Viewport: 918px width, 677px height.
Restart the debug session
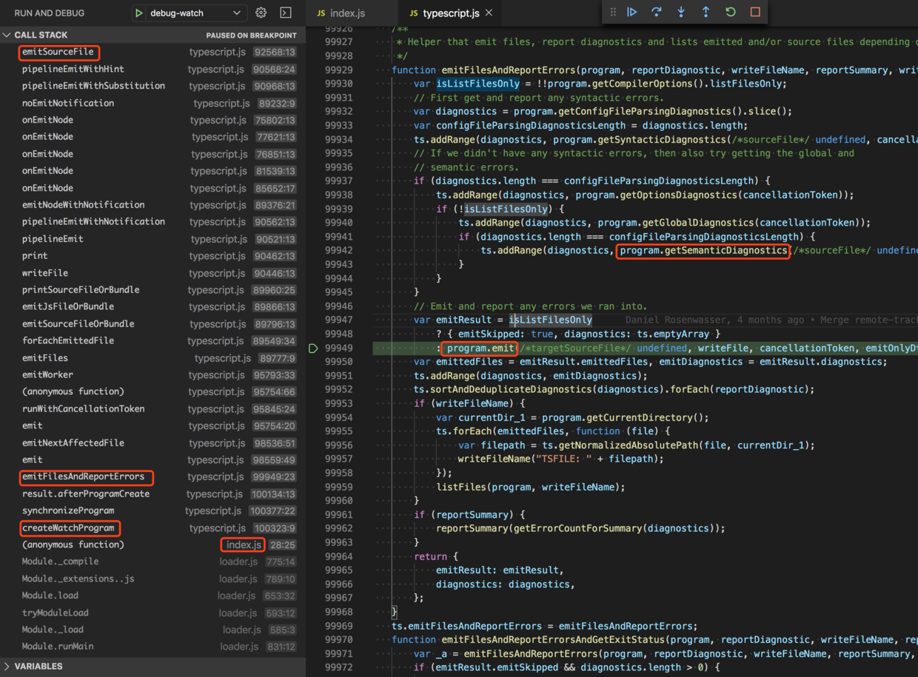(x=731, y=12)
